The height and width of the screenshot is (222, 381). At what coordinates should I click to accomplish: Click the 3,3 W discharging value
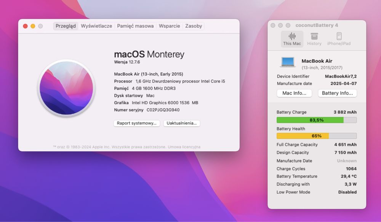pyautogui.click(x=351, y=184)
